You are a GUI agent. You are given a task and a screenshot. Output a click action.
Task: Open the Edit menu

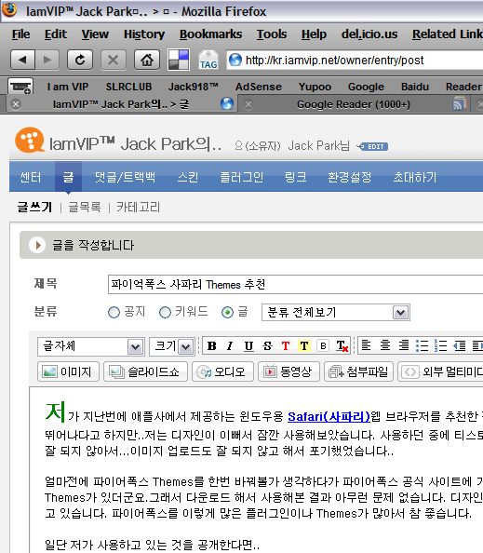coord(55,34)
